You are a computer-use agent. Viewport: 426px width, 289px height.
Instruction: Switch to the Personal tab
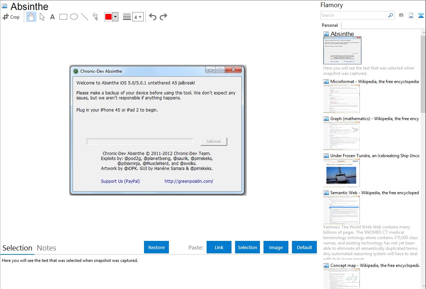[330, 25]
